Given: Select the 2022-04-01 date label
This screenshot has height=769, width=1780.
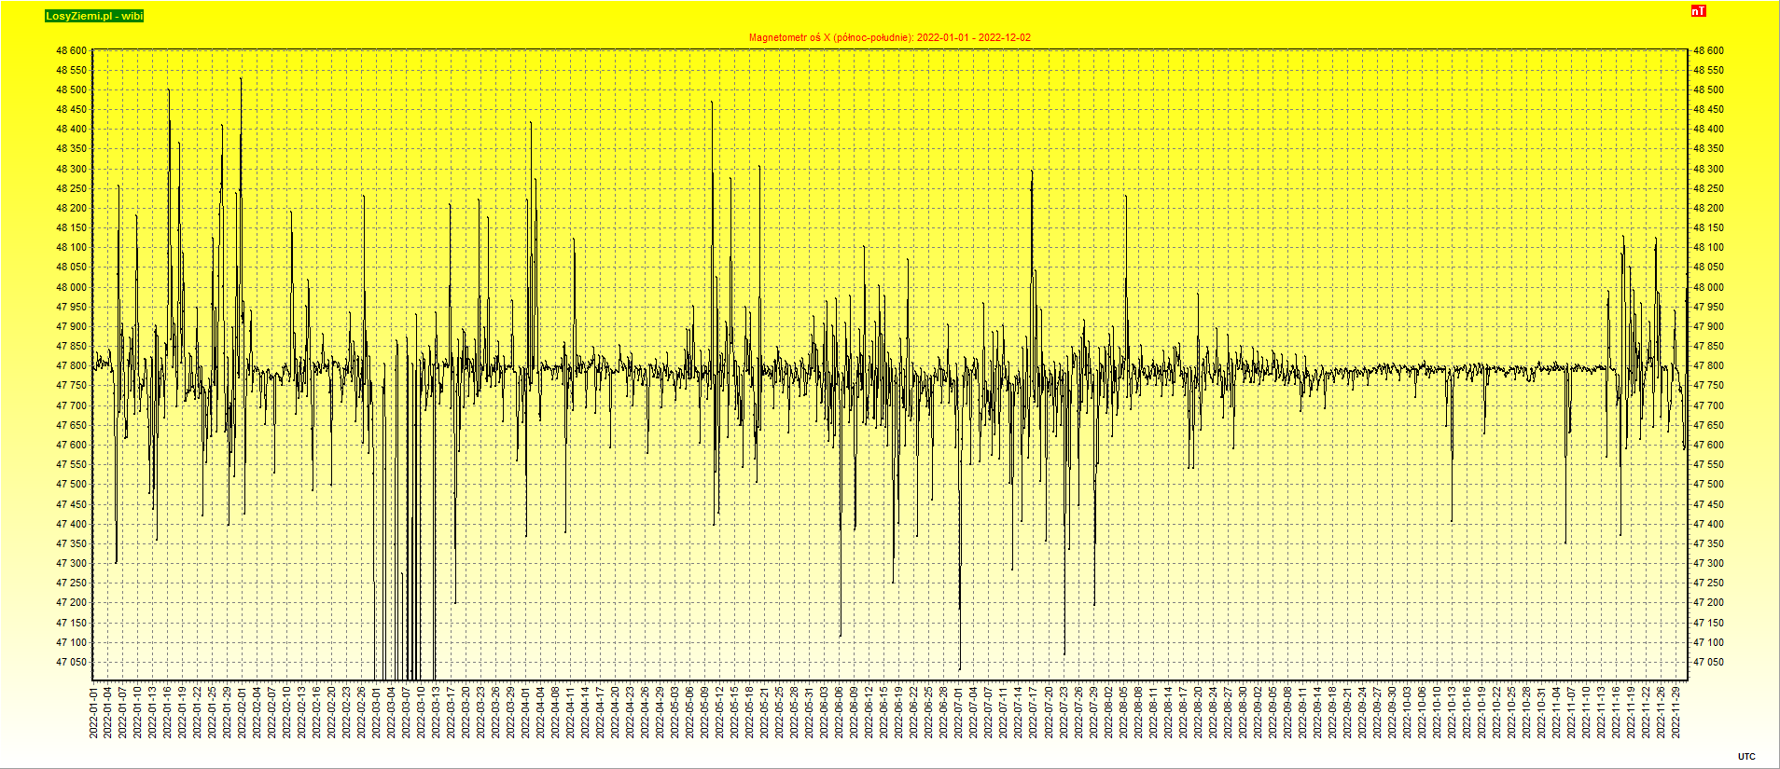Looking at the screenshot, I should click(x=527, y=713).
